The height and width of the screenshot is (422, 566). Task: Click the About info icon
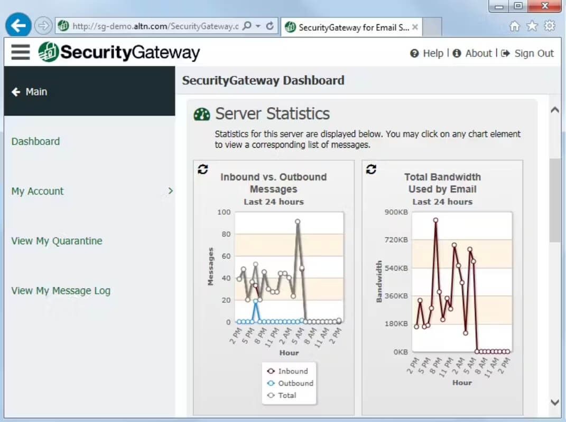pos(457,53)
